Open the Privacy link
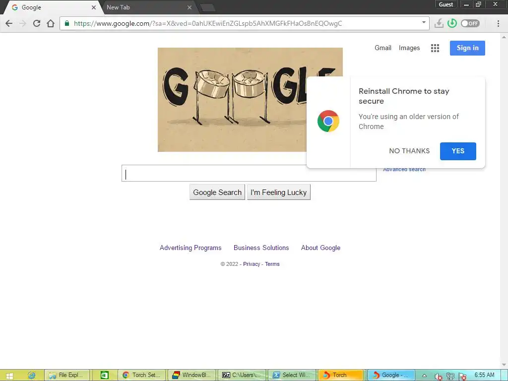 [252, 264]
